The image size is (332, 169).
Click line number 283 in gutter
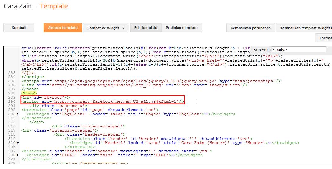tap(12, 73)
